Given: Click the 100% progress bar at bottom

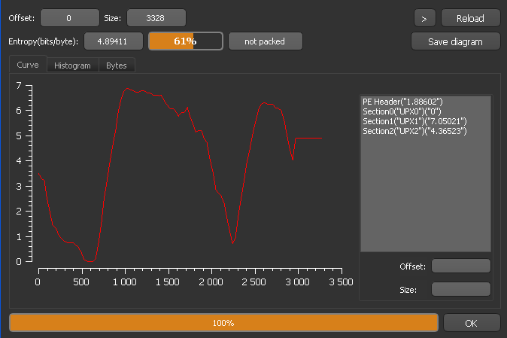Looking at the screenshot, I should [x=223, y=323].
